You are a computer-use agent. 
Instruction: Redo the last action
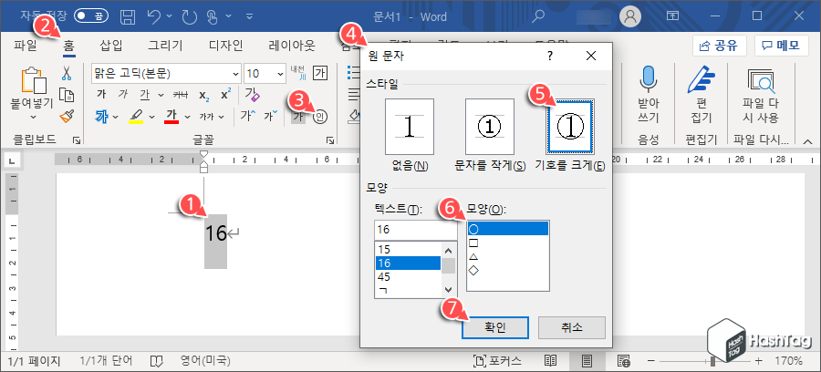(x=189, y=17)
